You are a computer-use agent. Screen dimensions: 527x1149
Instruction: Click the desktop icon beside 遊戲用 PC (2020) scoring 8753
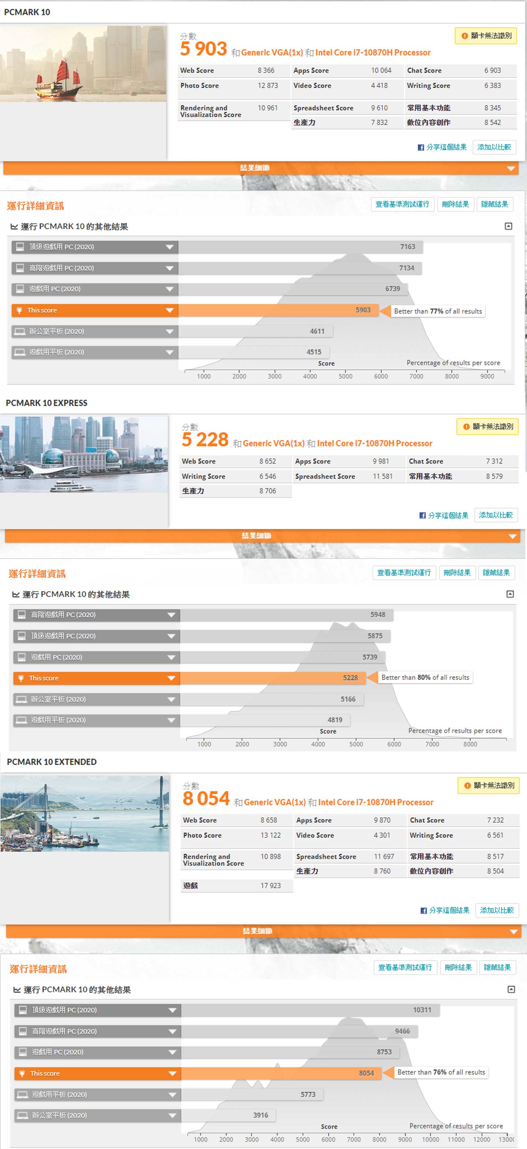click(x=23, y=1052)
